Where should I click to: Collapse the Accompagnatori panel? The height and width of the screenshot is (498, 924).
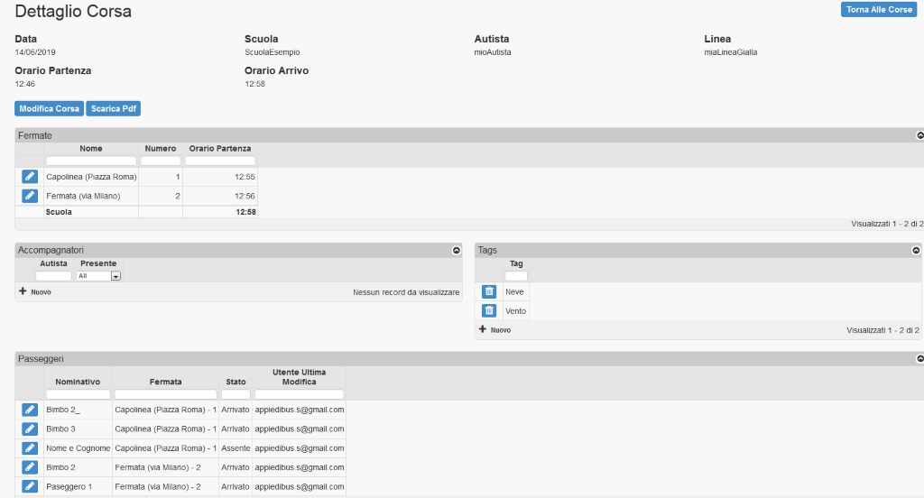[456, 250]
